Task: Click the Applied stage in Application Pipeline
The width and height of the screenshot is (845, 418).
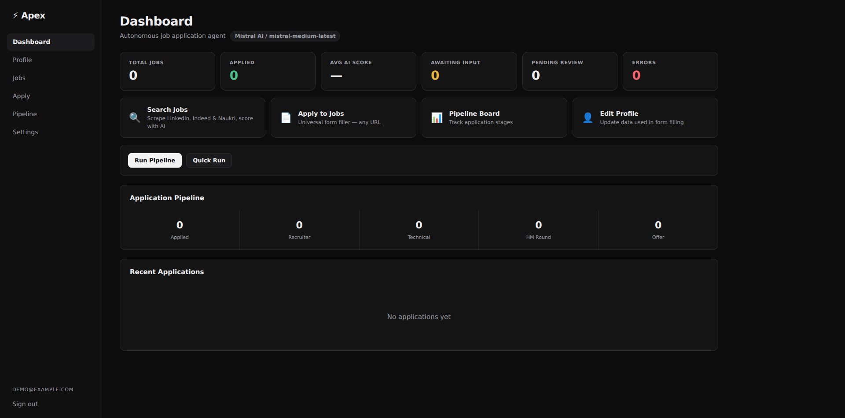Action: click(x=180, y=230)
